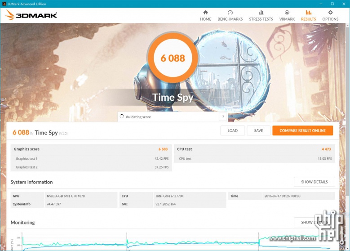Open the Stress Tests tab
Image resolution: width=350 pixels, height=251 pixels.
261,16
